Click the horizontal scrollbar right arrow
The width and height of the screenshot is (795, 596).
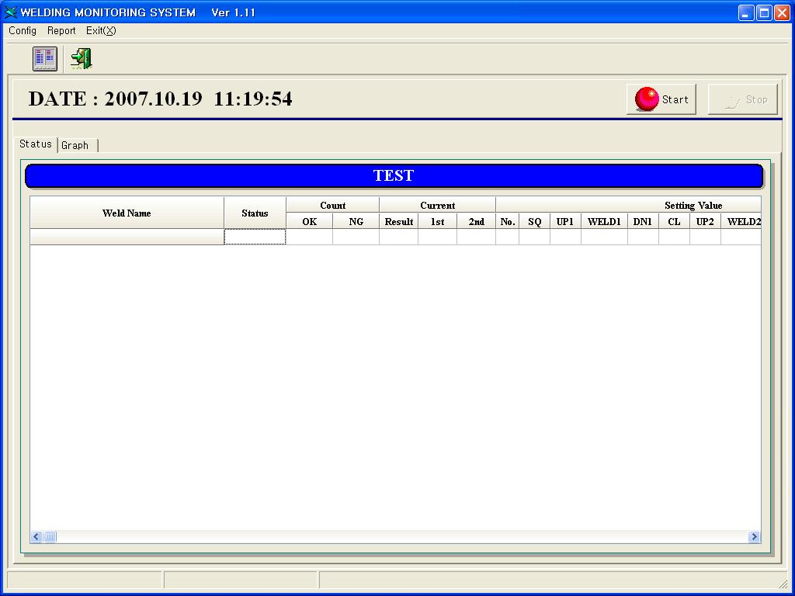tap(754, 537)
